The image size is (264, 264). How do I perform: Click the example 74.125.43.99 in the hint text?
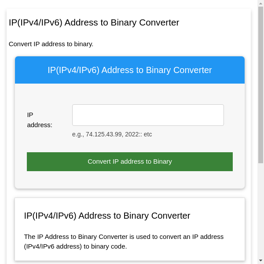[x=104, y=134]
